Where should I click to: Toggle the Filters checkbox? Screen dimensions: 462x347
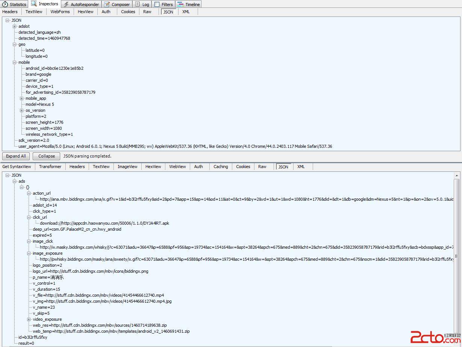(157, 5)
